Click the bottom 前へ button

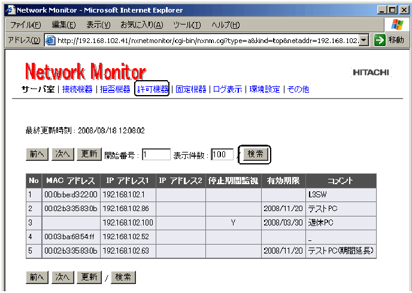point(37,277)
